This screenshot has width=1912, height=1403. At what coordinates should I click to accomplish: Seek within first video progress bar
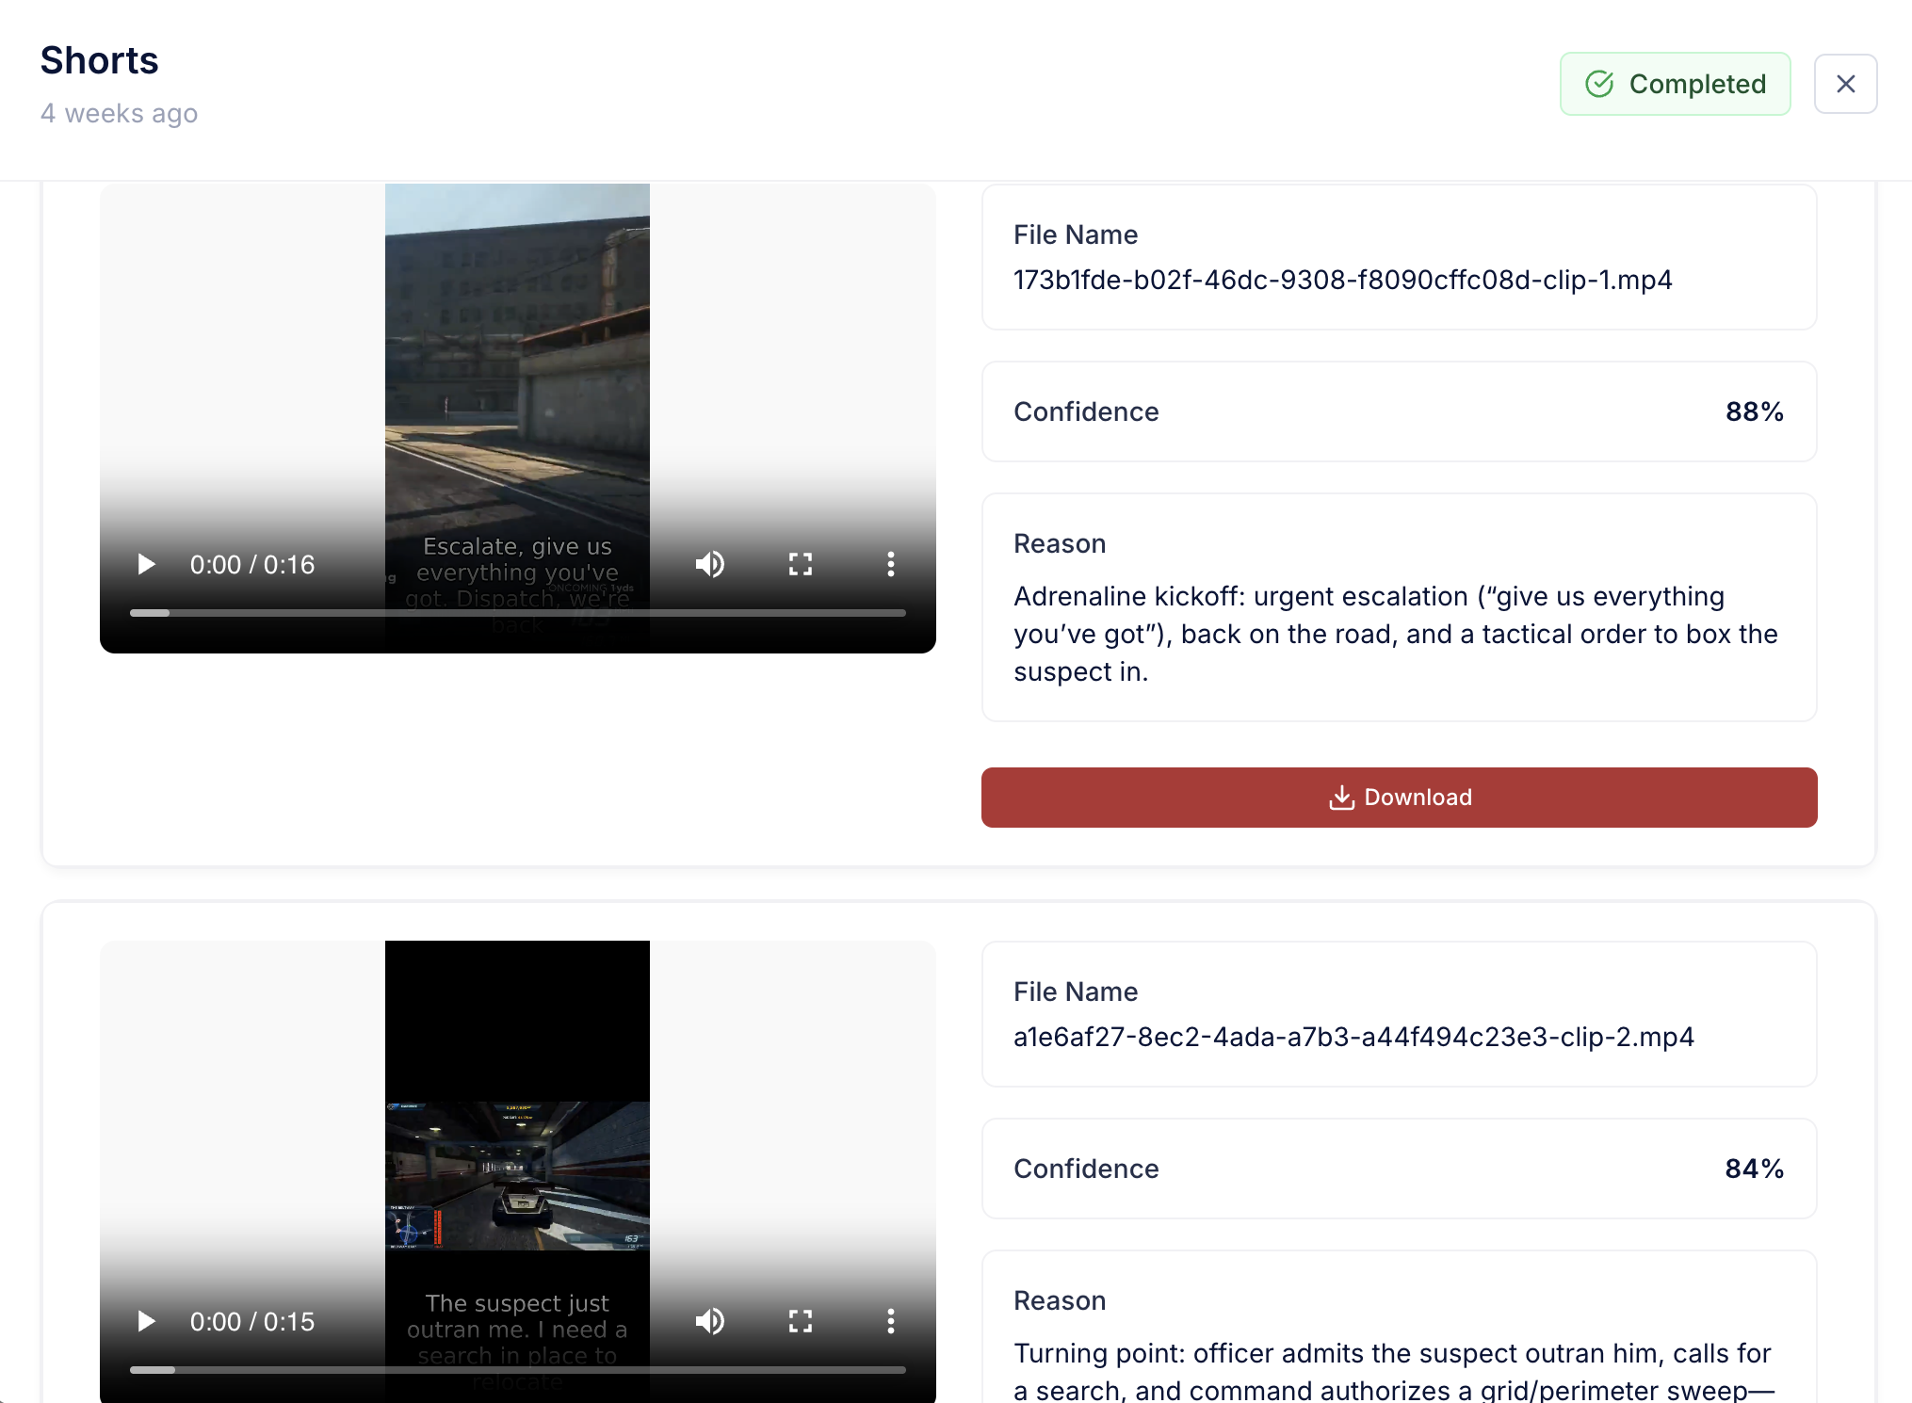[x=518, y=613]
